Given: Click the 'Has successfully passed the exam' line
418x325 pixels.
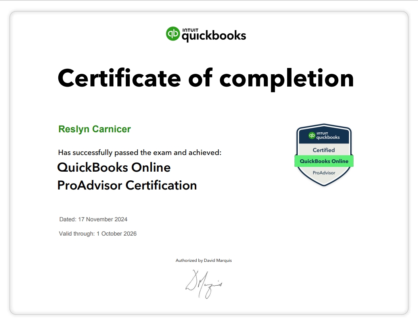Looking at the screenshot, I should click(x=140, y=153).
